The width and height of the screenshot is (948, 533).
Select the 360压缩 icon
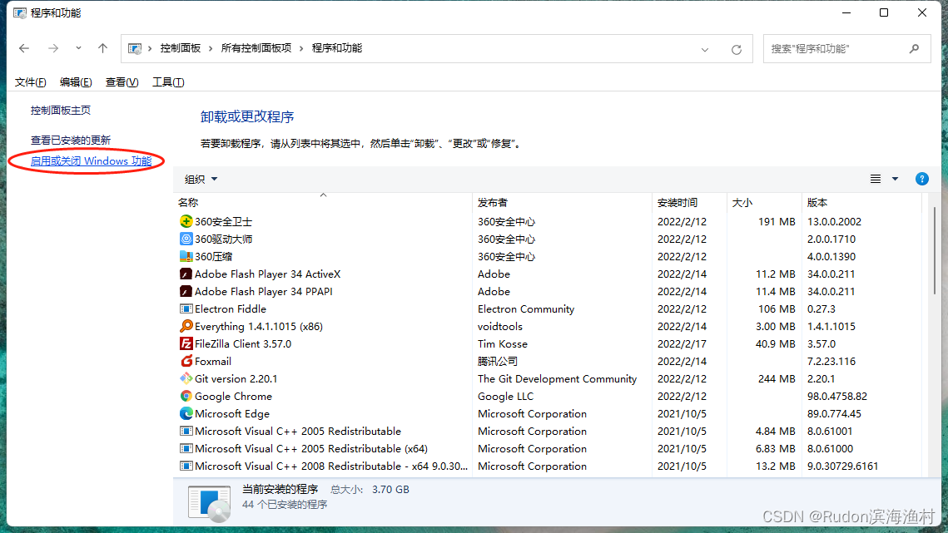[186, 257]
